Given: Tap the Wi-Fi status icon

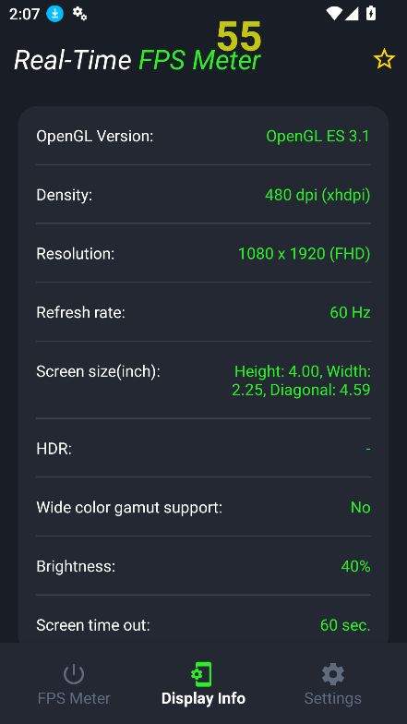Looking at the screenshot, I should [x=334, y=13].
